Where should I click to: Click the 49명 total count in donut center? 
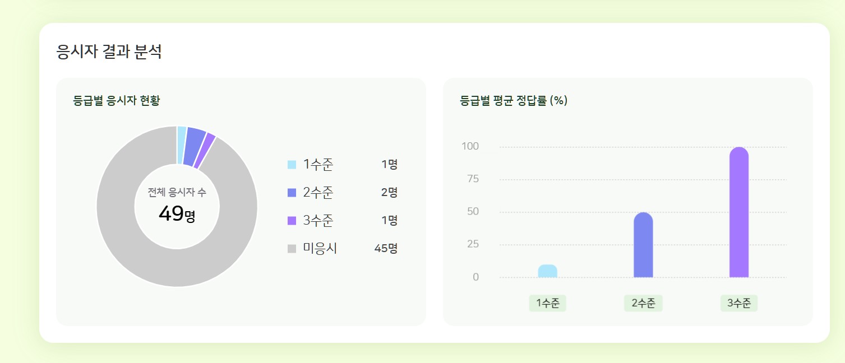tap(177, 214)
